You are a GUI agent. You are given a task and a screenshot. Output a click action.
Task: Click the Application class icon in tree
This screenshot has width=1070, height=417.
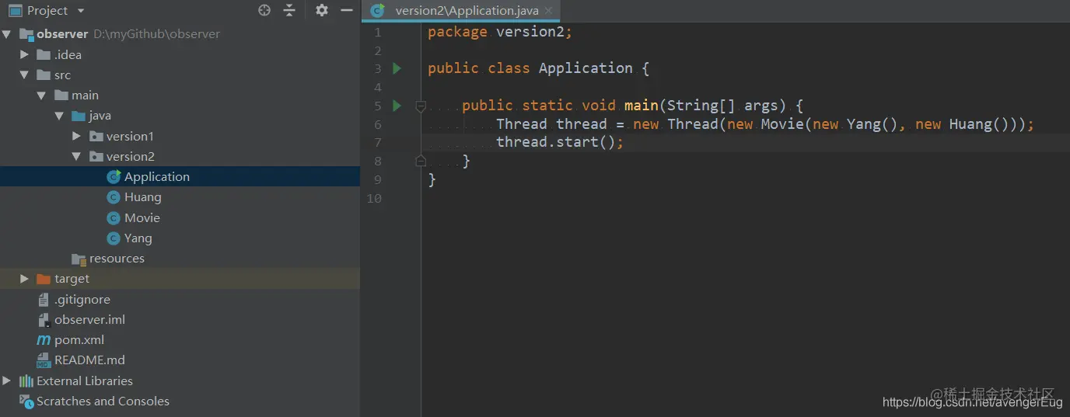[x=114, y=176]
